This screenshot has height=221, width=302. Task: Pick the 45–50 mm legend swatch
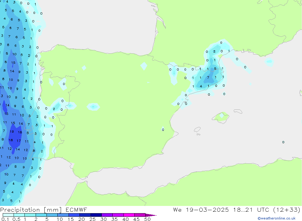140,215
